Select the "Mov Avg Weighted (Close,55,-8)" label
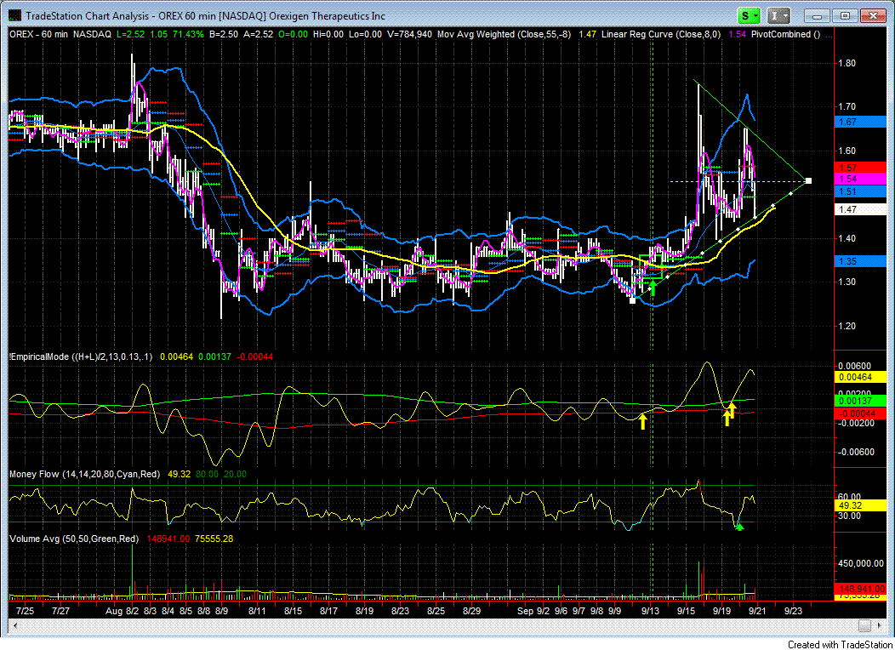 (504, 34)
